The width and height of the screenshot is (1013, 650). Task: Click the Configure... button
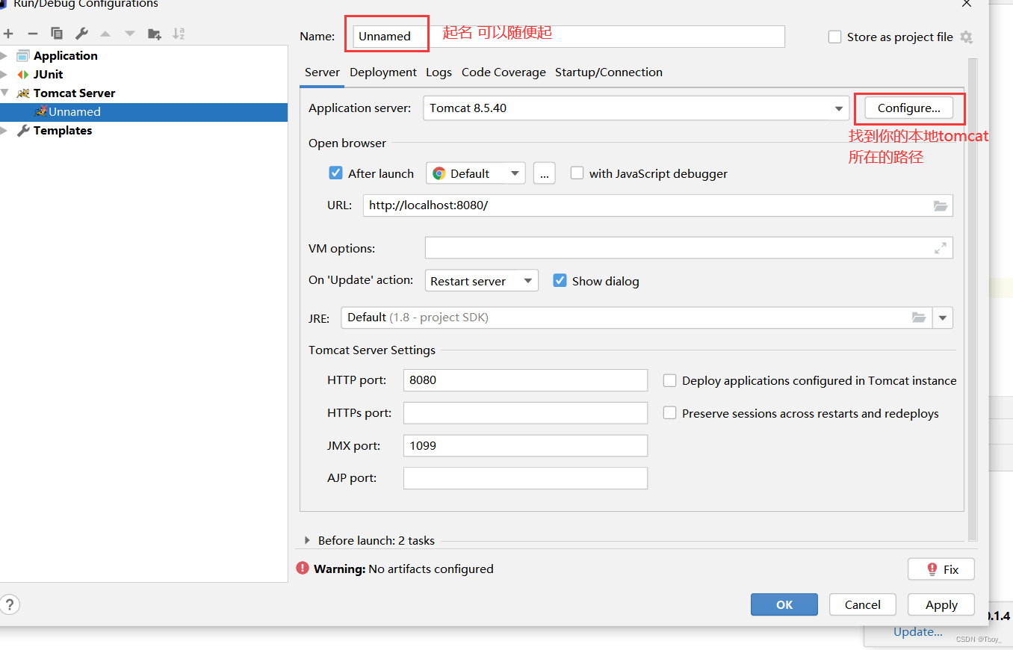908,108
